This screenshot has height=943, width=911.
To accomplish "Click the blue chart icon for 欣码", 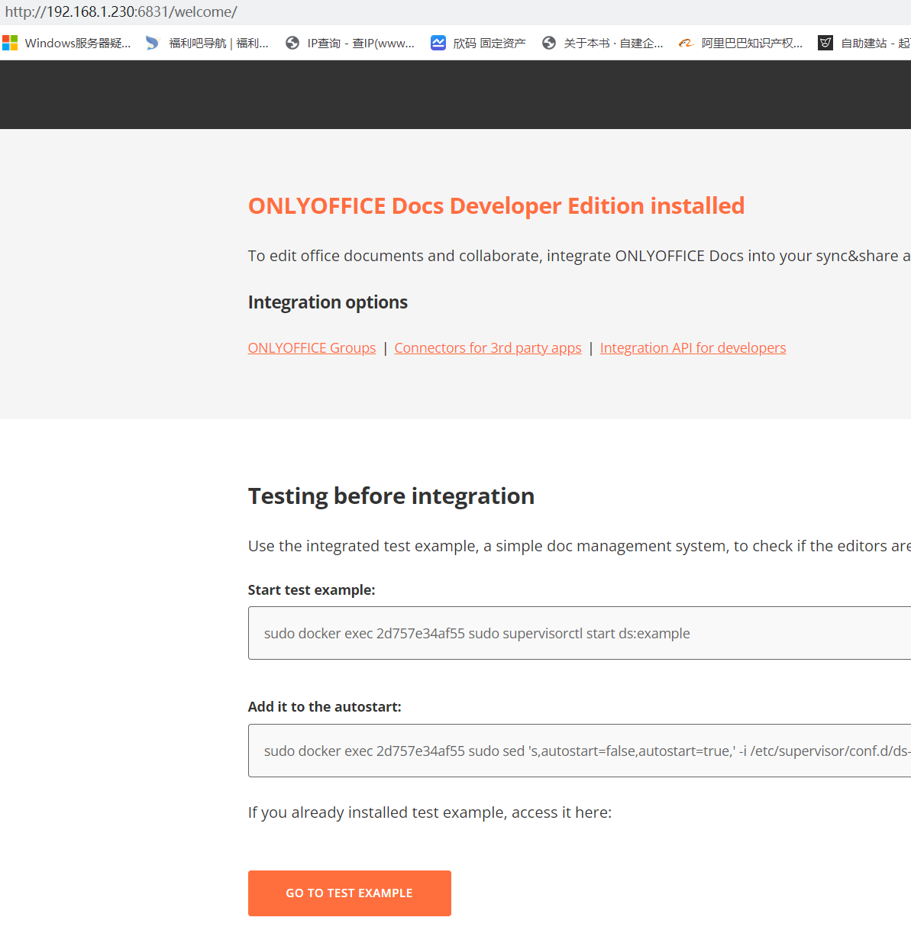I will point(438,43).
